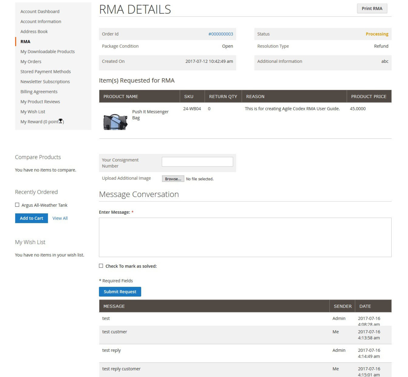Enable the mark as solved checkbox
This screenshot has height=377, width=408.
[101, 266]
